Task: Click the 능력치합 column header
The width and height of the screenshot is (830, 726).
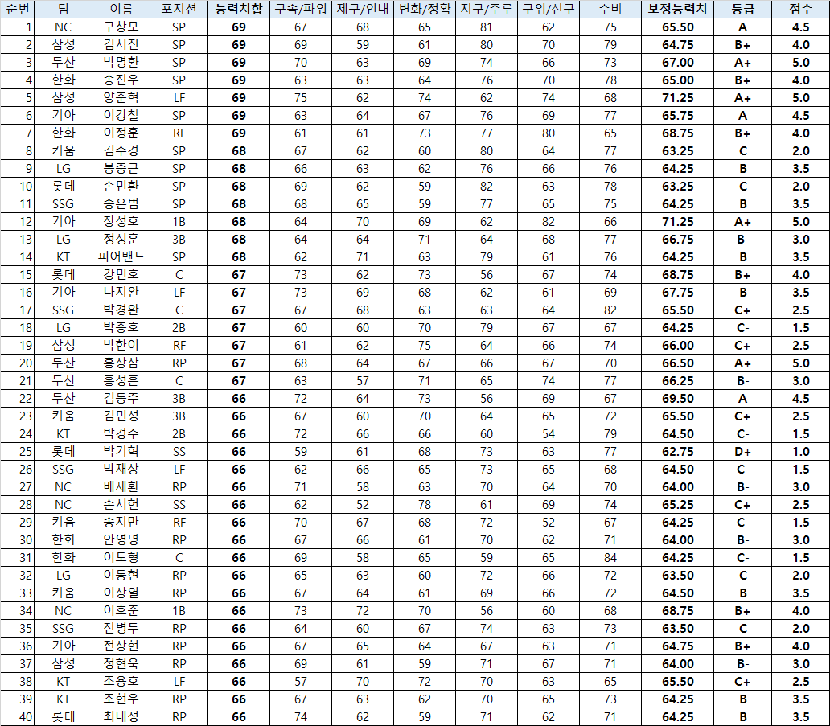Action: point(239,9)
